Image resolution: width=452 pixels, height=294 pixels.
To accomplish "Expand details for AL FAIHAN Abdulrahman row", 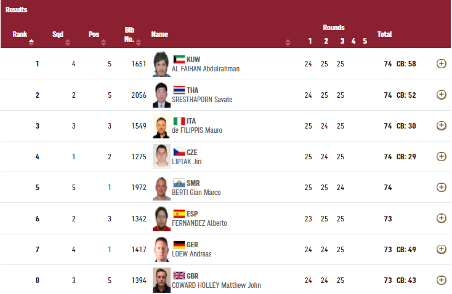I will (441, 63).
